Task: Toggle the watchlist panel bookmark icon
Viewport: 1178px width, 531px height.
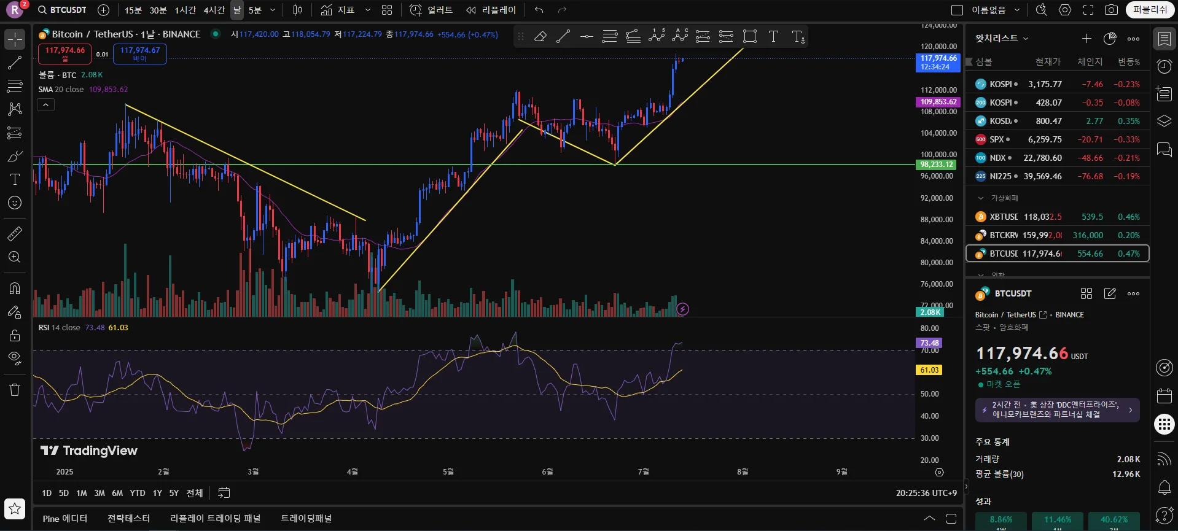Action: 1164,39
